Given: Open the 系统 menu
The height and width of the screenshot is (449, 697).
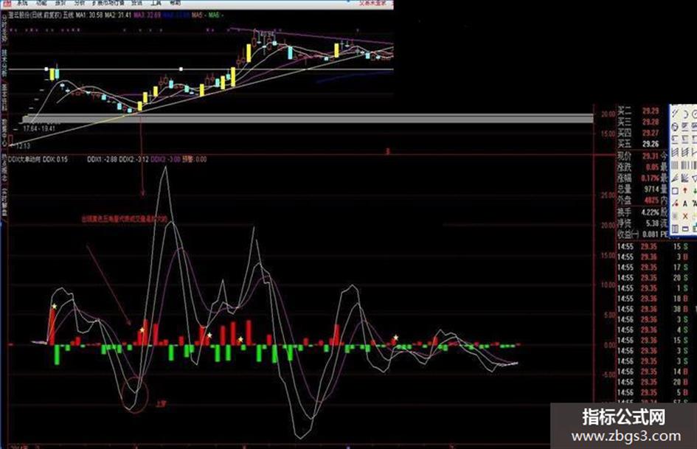Looking at the screenshot, I should (22, 3).
